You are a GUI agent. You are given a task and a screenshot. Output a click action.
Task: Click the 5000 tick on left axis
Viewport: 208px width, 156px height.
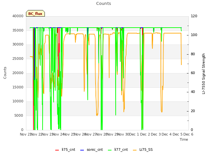19,116
